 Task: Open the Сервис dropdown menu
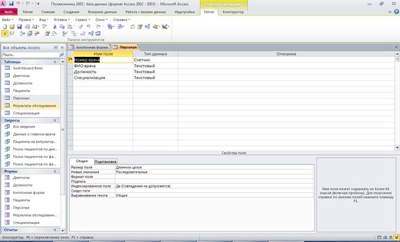(x=82, y=20)
